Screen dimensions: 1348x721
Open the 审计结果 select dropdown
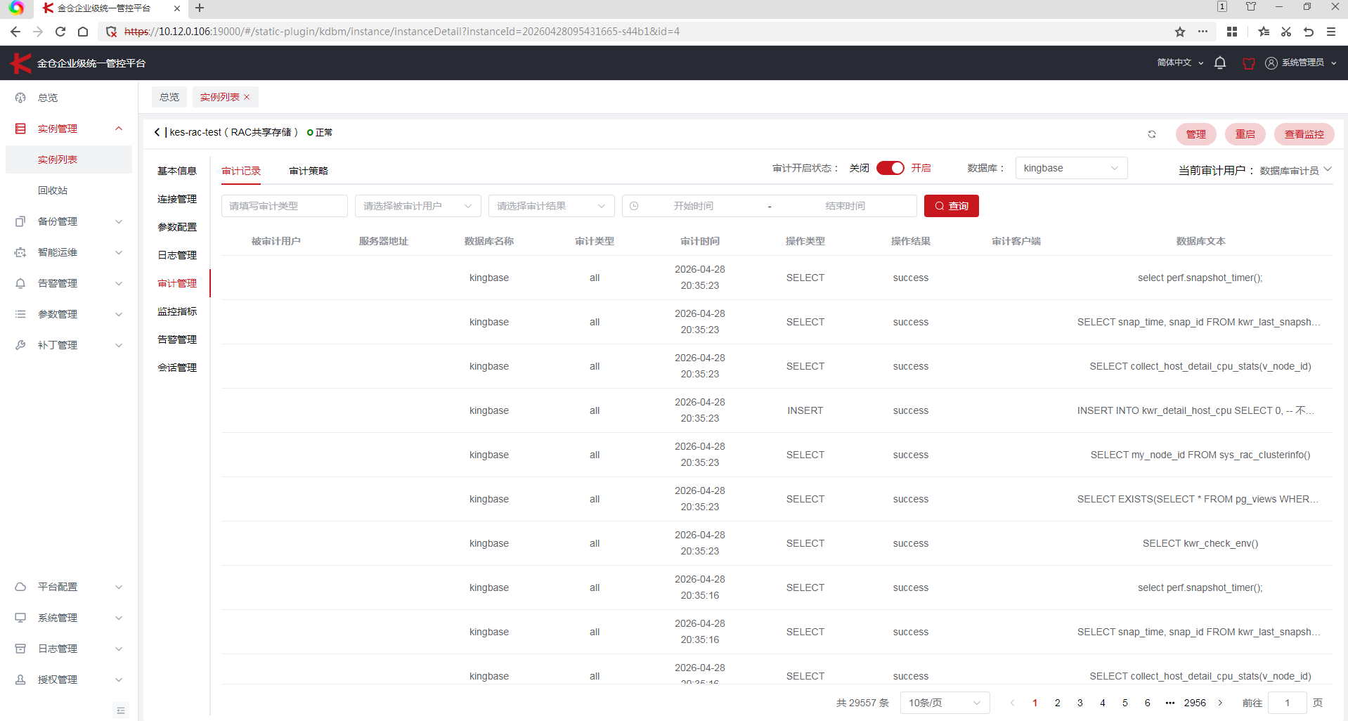[x=551, y=206]
